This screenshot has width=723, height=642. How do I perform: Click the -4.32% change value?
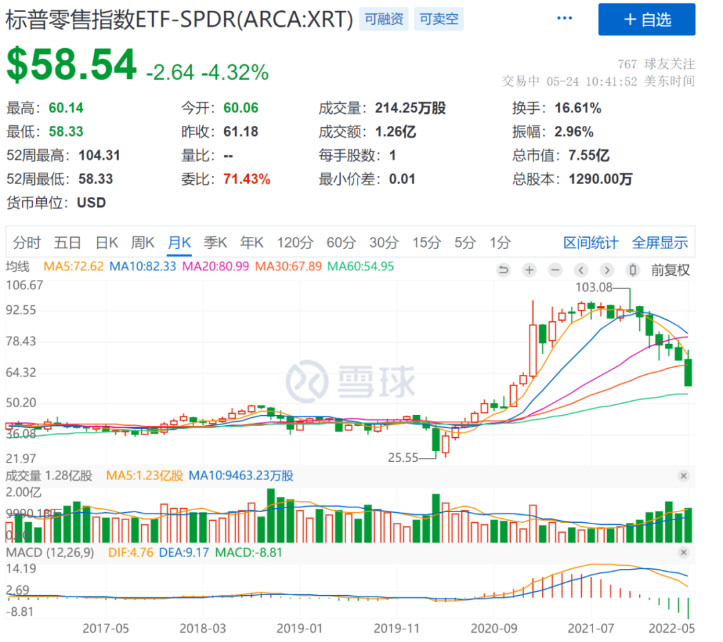tap(236, 72)
